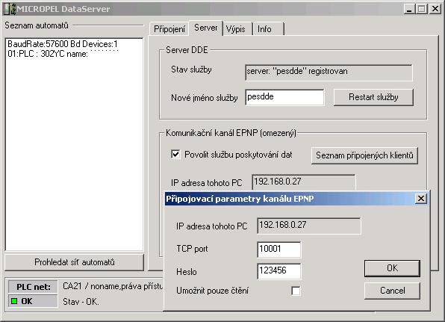
Task: Click Prohledat síť automatů button
Action: (x=75, y=262)
